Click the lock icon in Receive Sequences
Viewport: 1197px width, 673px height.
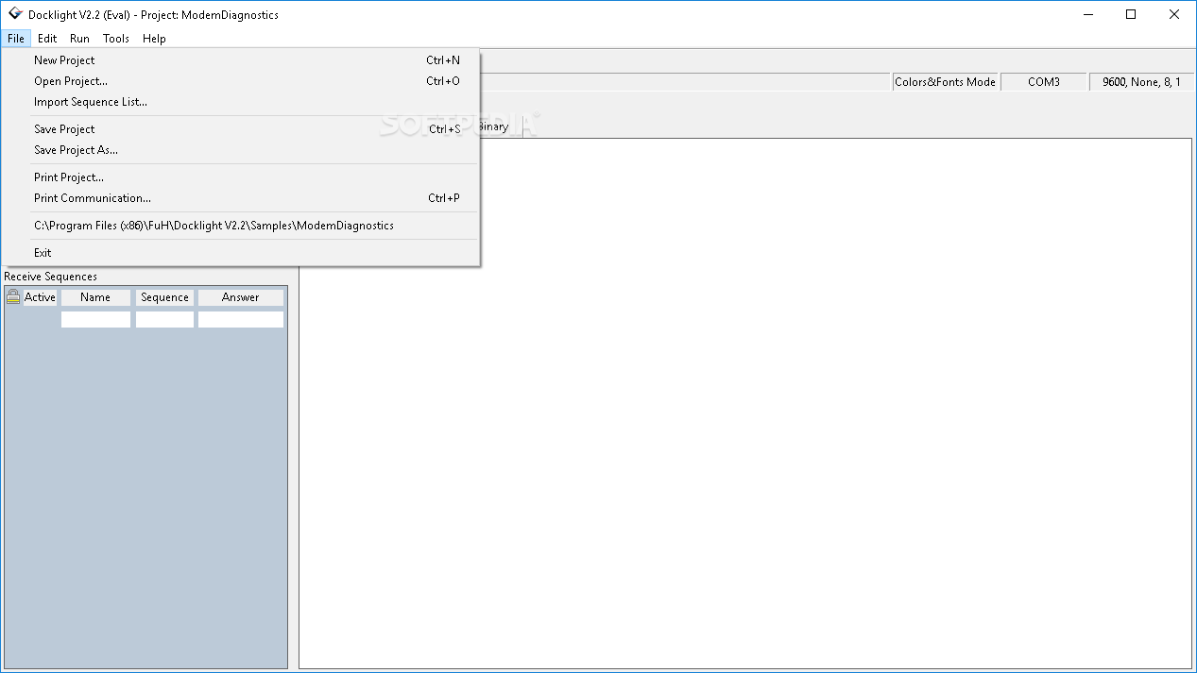(x=13, y=297)
